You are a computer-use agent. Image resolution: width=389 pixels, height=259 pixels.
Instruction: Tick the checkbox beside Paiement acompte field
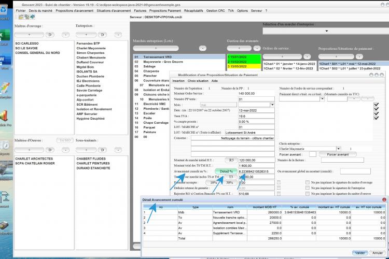[279, 182]
